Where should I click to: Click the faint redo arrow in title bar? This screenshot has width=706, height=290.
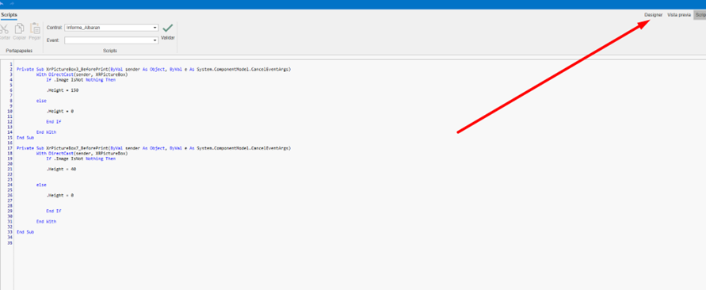pyautogui.click(x=12, y=4)
